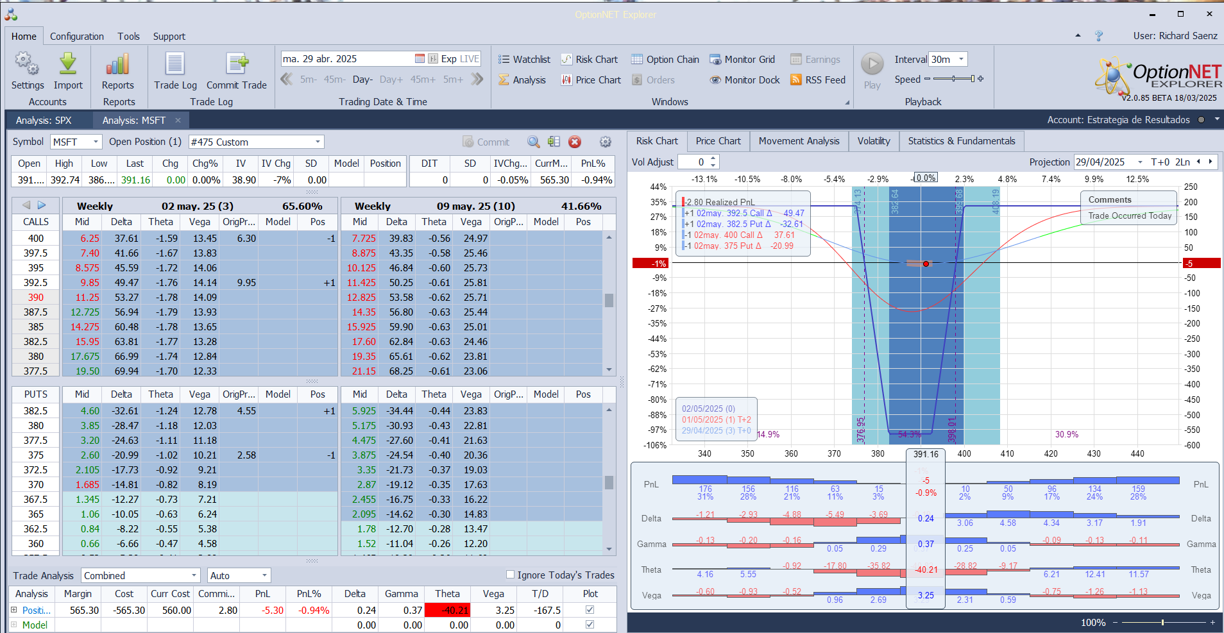Screen dimensions: 1224x633
Task: Open the Option Chain window
Action: (x=665, y=60)
